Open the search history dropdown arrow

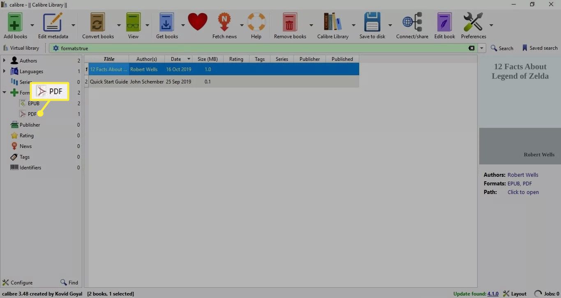click(482, 48)
